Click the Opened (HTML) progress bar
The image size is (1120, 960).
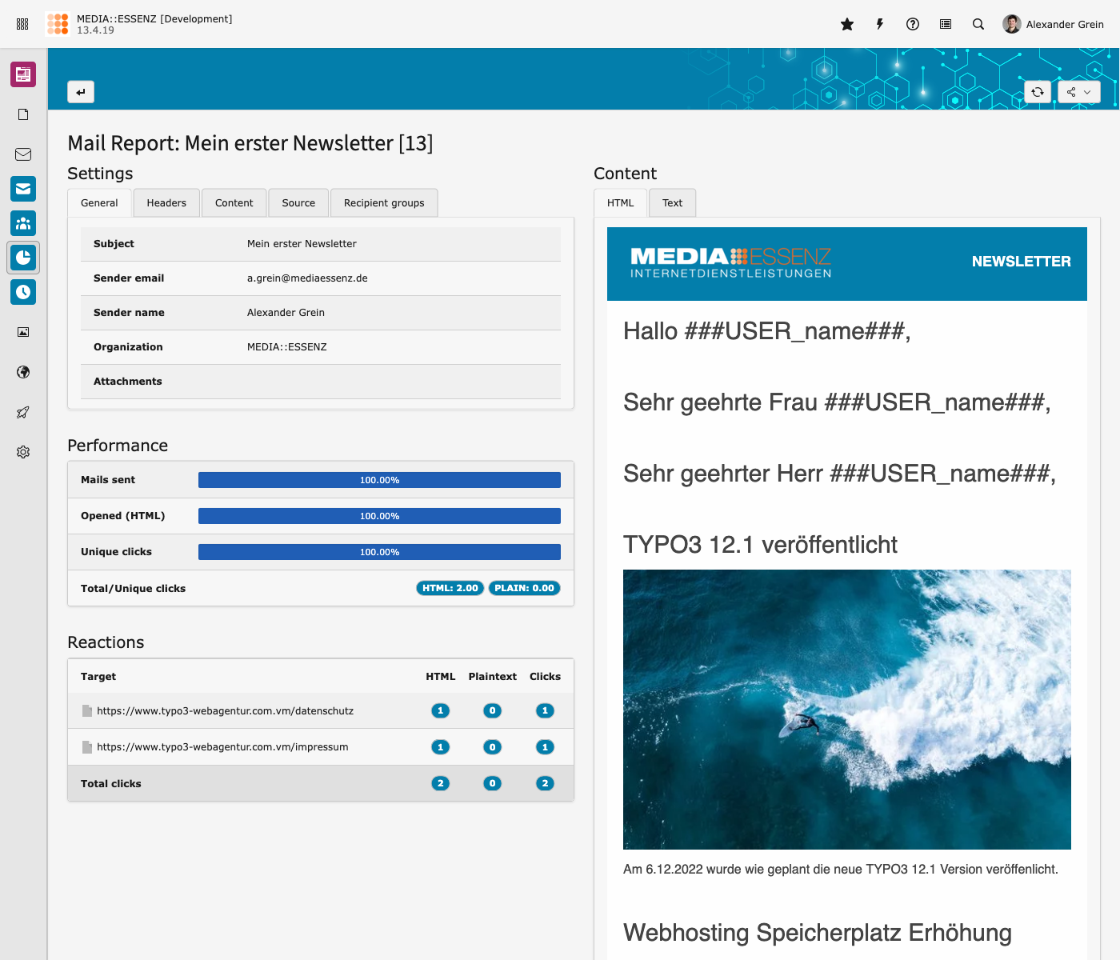pyautogui.click(x=379, y=516)
